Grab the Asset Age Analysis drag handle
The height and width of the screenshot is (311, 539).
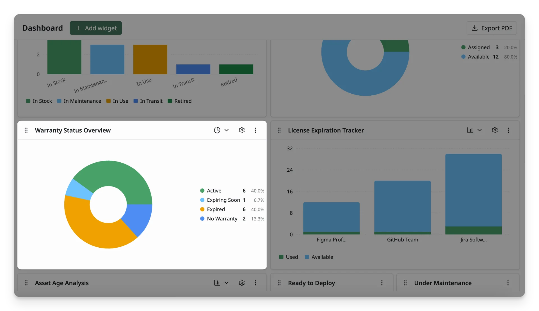point(26,283)
